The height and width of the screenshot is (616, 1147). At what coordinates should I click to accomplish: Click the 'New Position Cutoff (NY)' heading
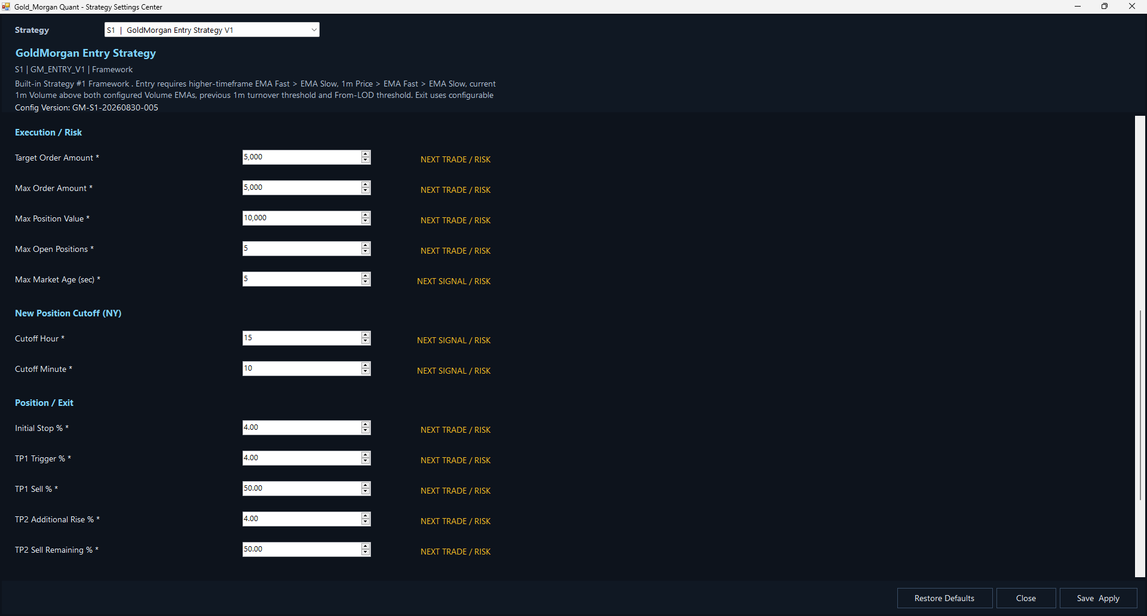68,313
